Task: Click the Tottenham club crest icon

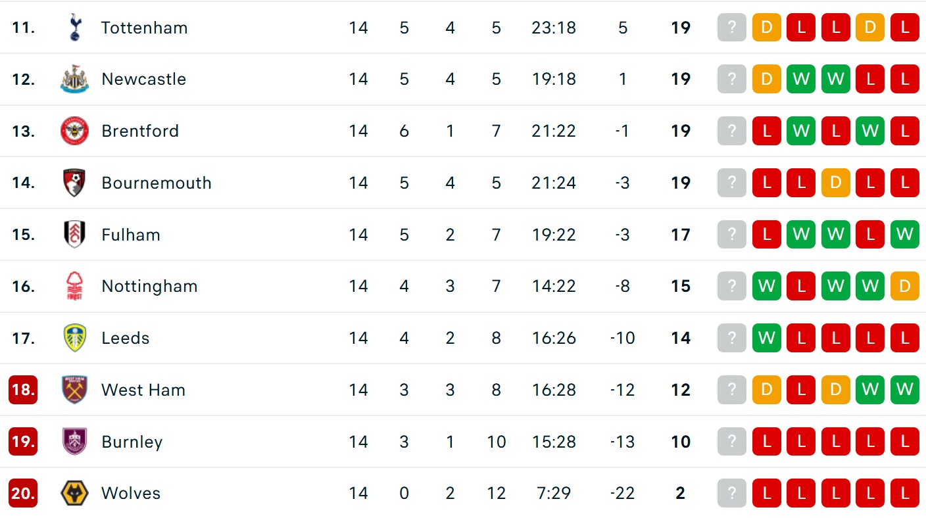Action: 74,28
